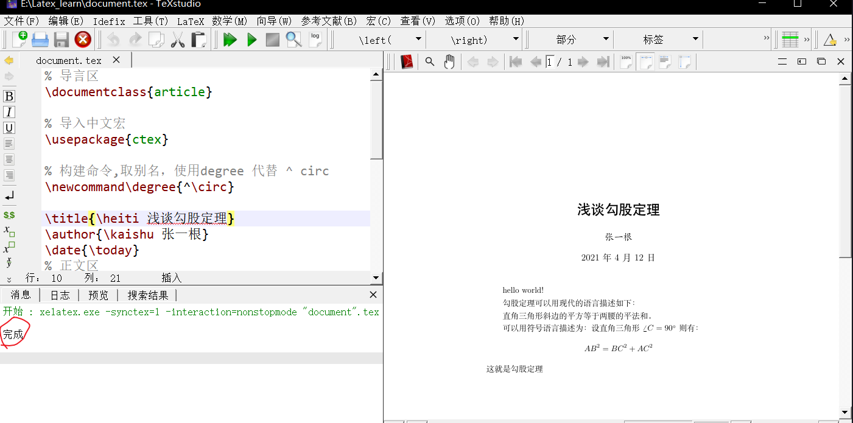The height and width of the screenshot is (423, 853).
Task: Close the bottom messages panel
Action: click(x=373, y=295)
